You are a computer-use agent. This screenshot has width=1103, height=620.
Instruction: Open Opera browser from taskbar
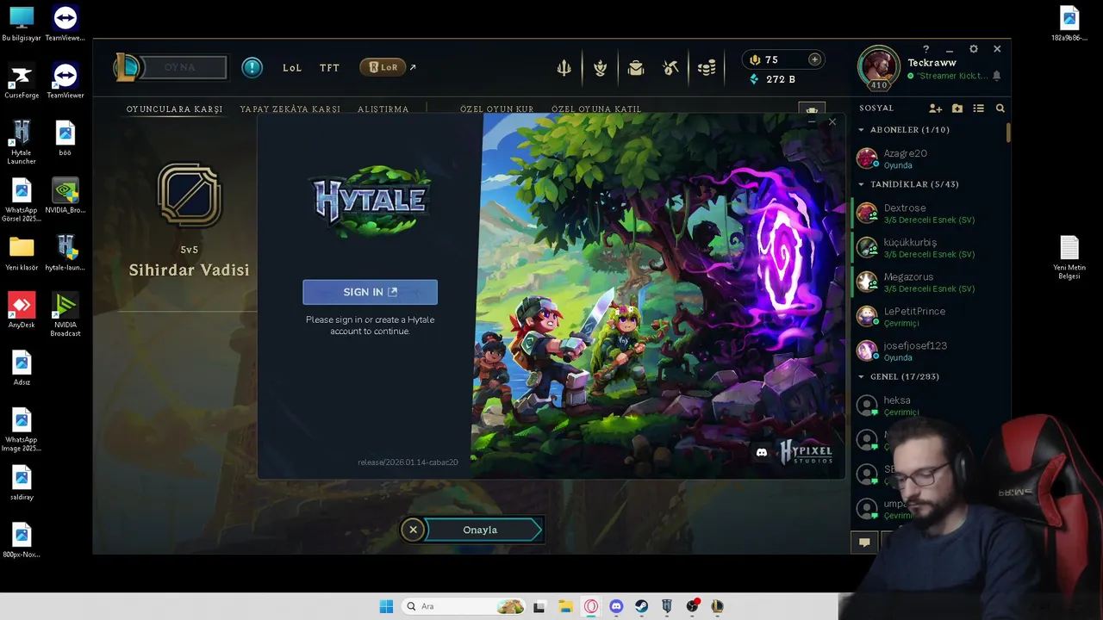coord(591,606)
